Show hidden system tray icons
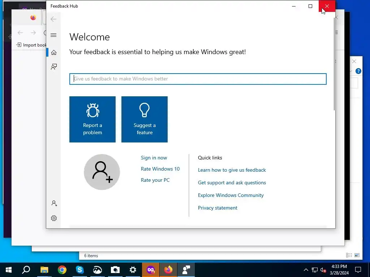This screenshot has height=277, width=370. pyautogui.click(x=306, y=270)
